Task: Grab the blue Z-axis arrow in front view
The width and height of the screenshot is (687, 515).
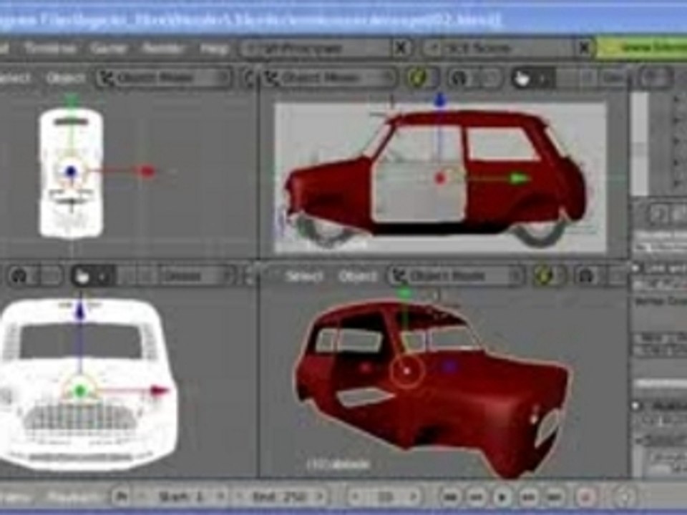Action: (x=79, y=310)
